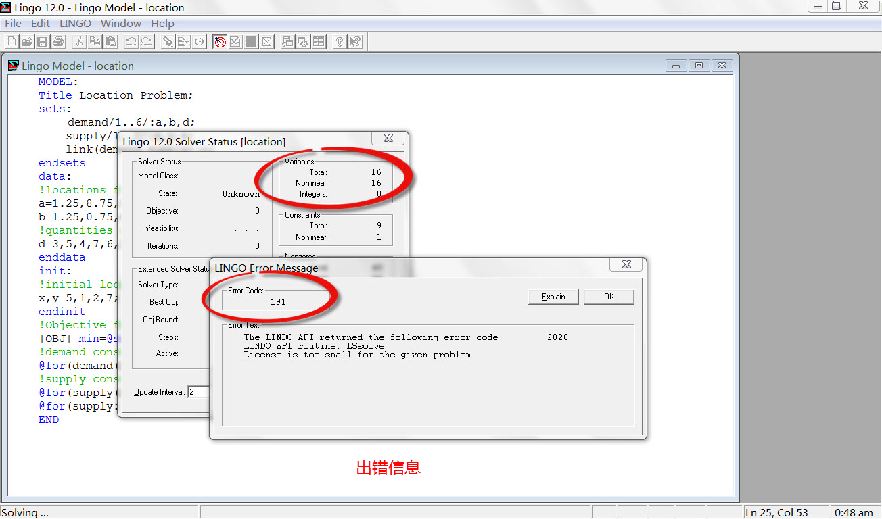Screen dimensions: 882x519
Task: Click the Save toolbar icon
Action: [x=43, y=42]
